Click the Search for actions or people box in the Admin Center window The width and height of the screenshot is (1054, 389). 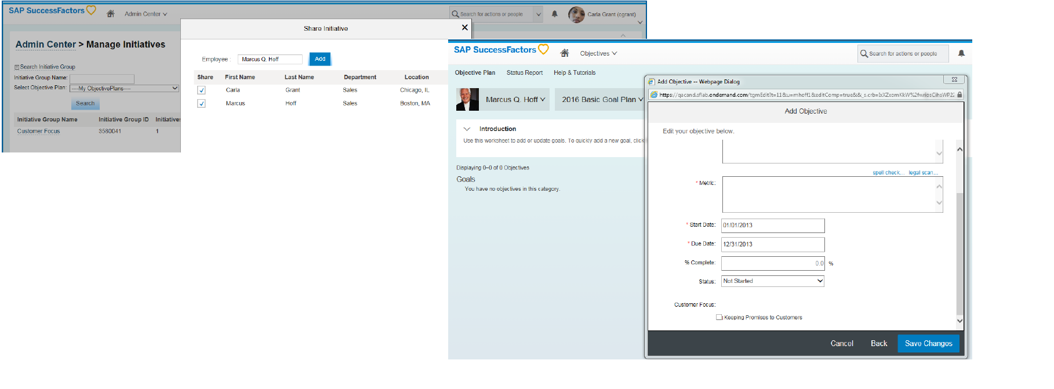(x=492, y=14)
